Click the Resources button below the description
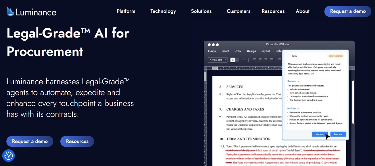375x166 pixels. point(77,141)
